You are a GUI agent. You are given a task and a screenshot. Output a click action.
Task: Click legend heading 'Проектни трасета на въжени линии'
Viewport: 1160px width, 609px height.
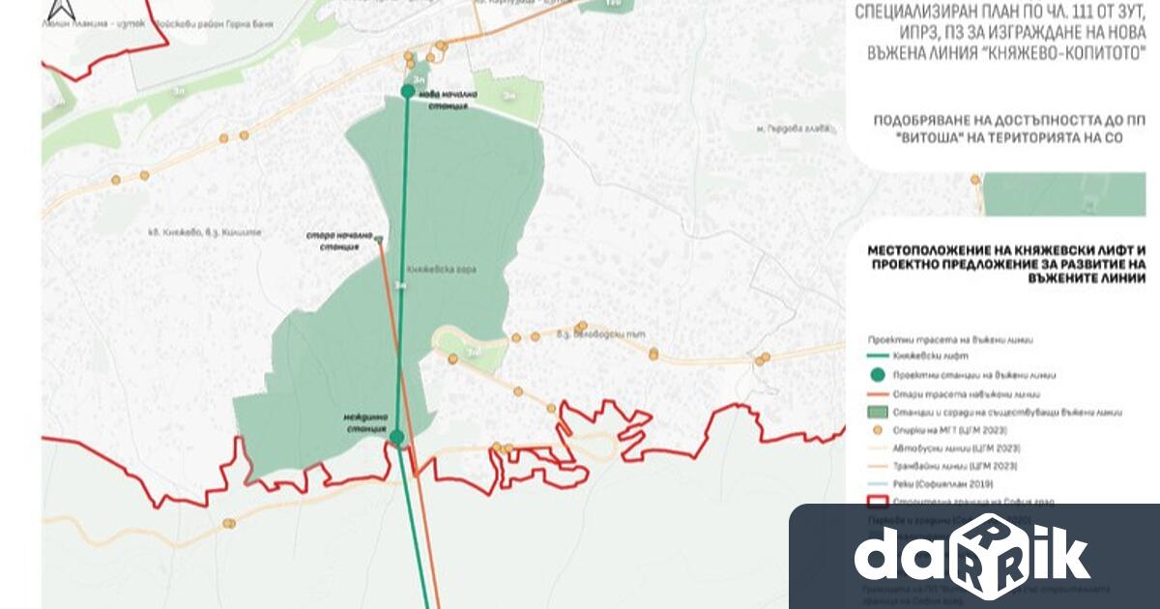(x=950, y=340)
